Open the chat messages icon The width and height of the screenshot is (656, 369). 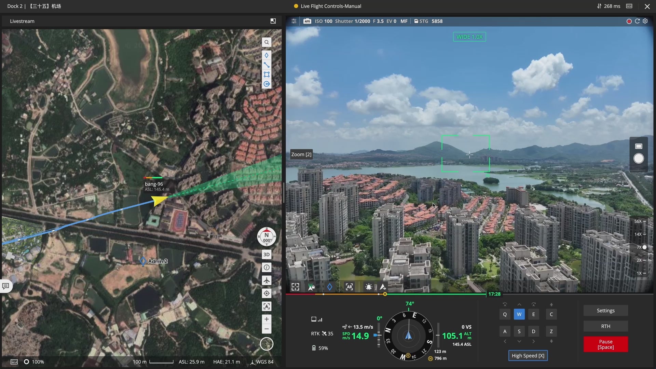[6, 286]
